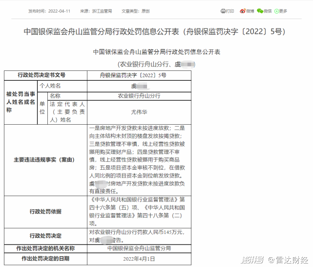This screenshot has height=267, width=313.
Task: Click the name 尤伟华 cell
Action: pyautogui.click(x=139, y=112)
